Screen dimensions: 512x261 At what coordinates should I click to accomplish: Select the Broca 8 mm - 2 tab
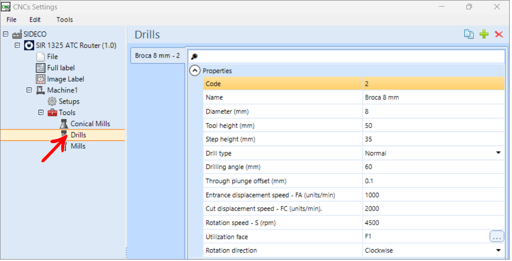[x=158, y=56]
